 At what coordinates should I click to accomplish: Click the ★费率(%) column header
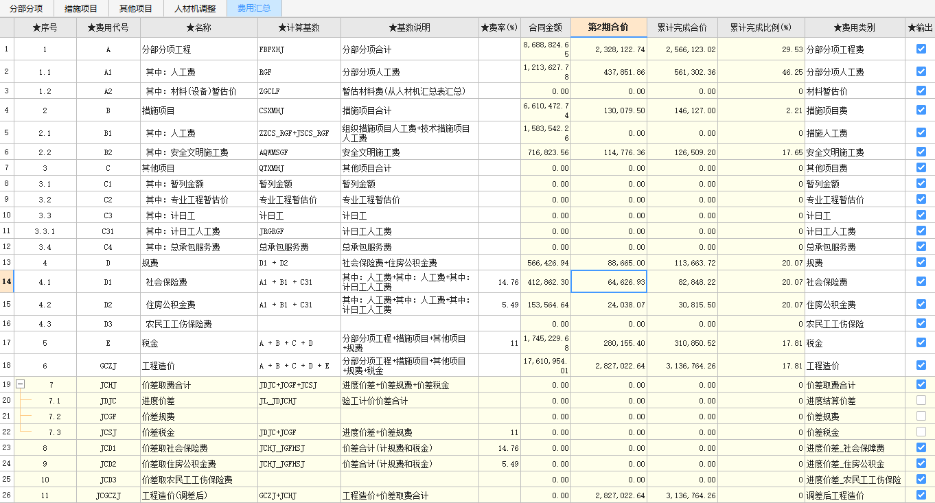tap(499, 28)
